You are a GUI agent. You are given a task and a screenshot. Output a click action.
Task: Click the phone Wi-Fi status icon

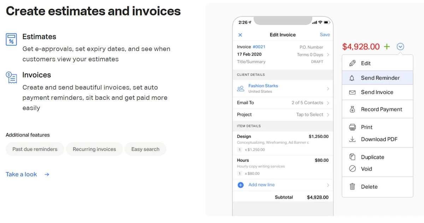click(x=320, y=22)
